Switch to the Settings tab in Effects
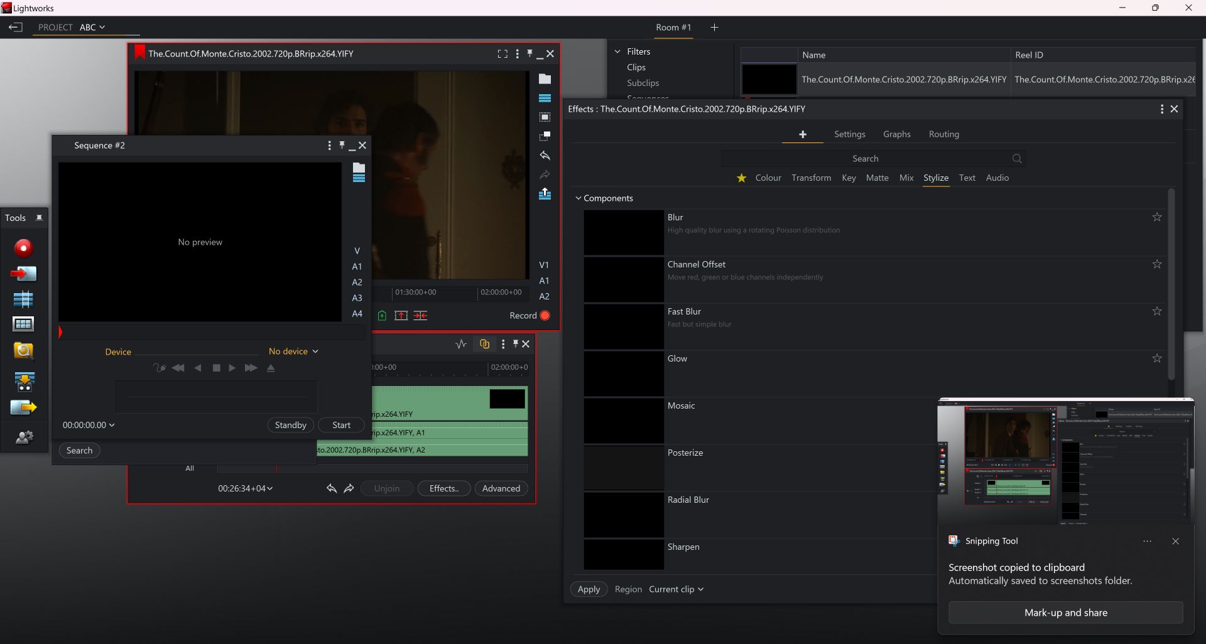The image size is (1206, 644). coord(849,134)
